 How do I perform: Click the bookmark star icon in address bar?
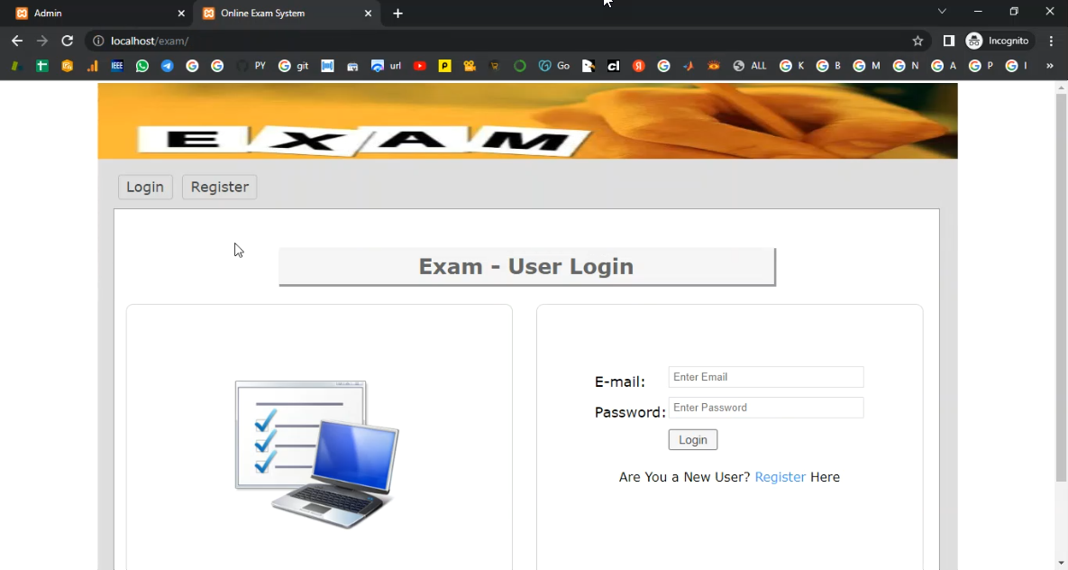[917, 41]
